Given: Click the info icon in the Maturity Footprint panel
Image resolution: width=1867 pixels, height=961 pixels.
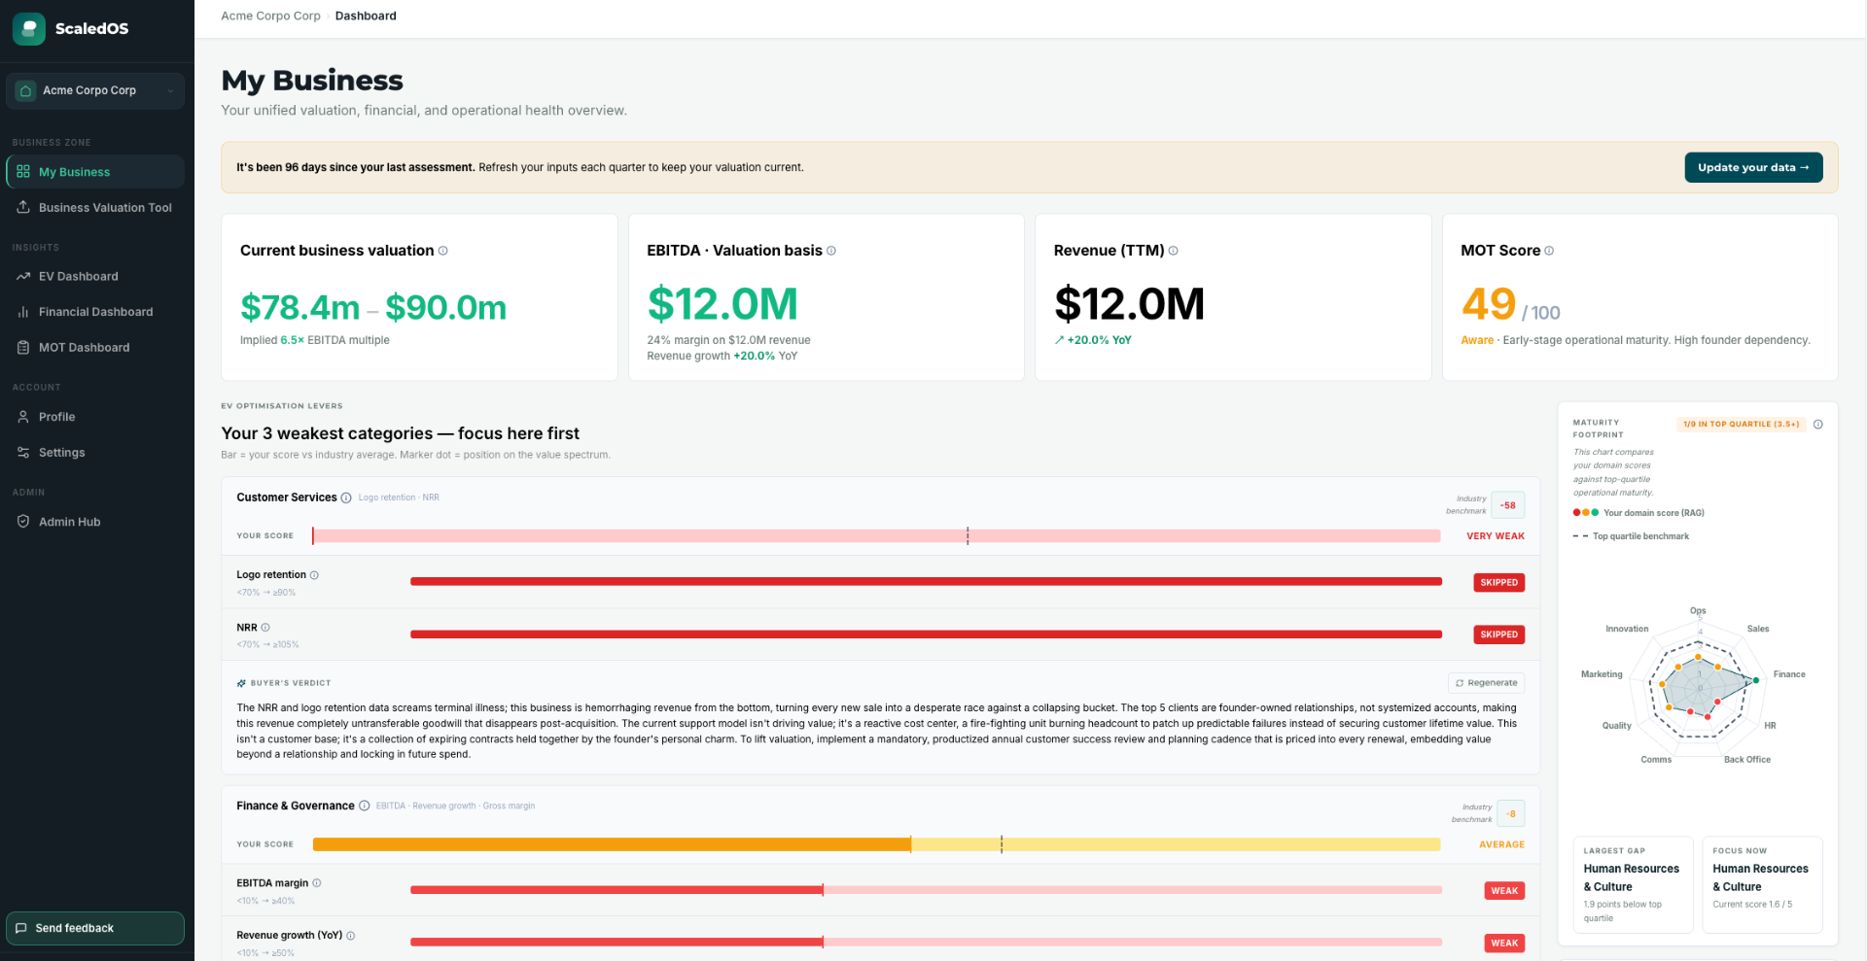Looking at the screenshot, I should (1818, 425).
